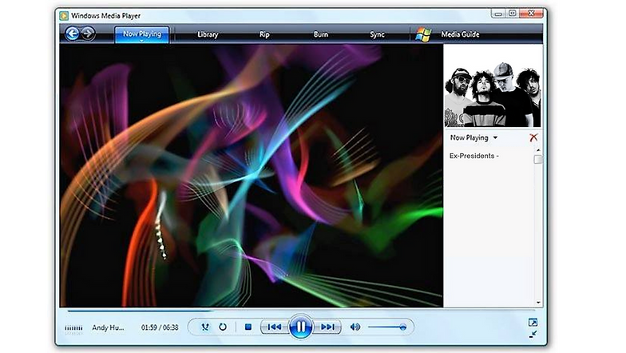Open the Now Playing tab
Image resolution: width=626 pixels, height=353 pixels.
click(x=142, y=34)
